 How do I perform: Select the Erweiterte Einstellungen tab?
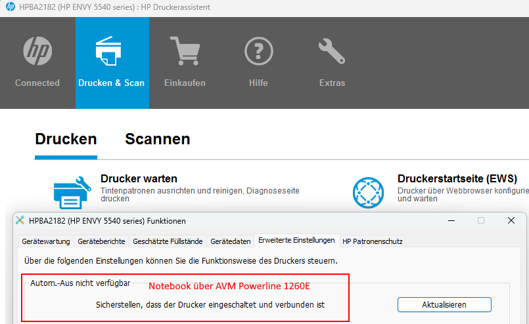pyautogui.click(x=296, y=240)
